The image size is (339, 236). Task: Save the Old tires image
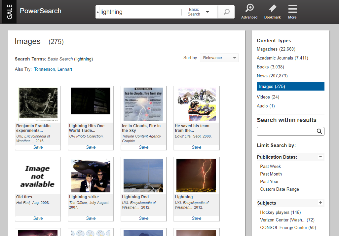(x=38, y=218)
